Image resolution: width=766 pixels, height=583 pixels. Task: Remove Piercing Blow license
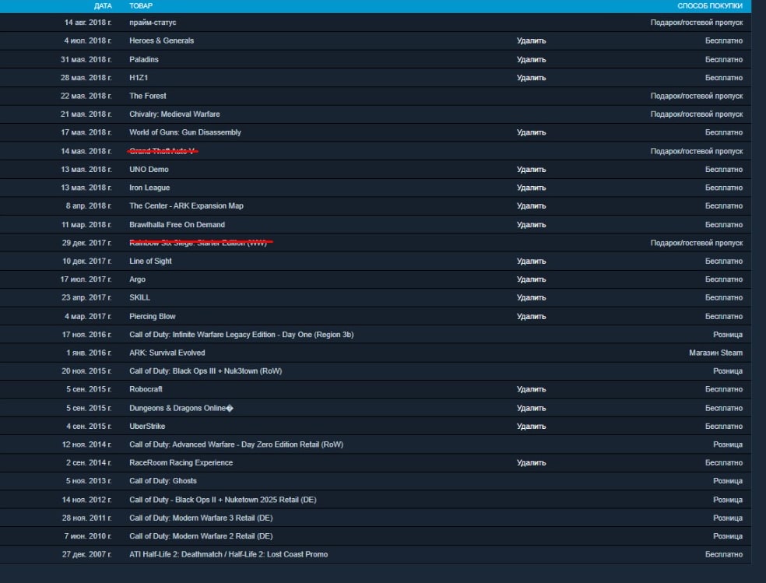[531, 316]
